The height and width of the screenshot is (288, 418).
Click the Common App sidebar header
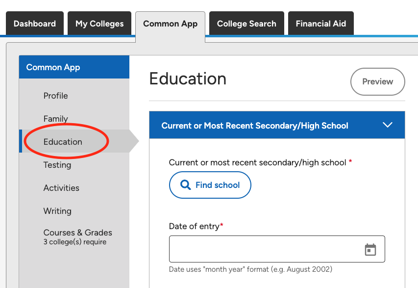tap(53, 67)
